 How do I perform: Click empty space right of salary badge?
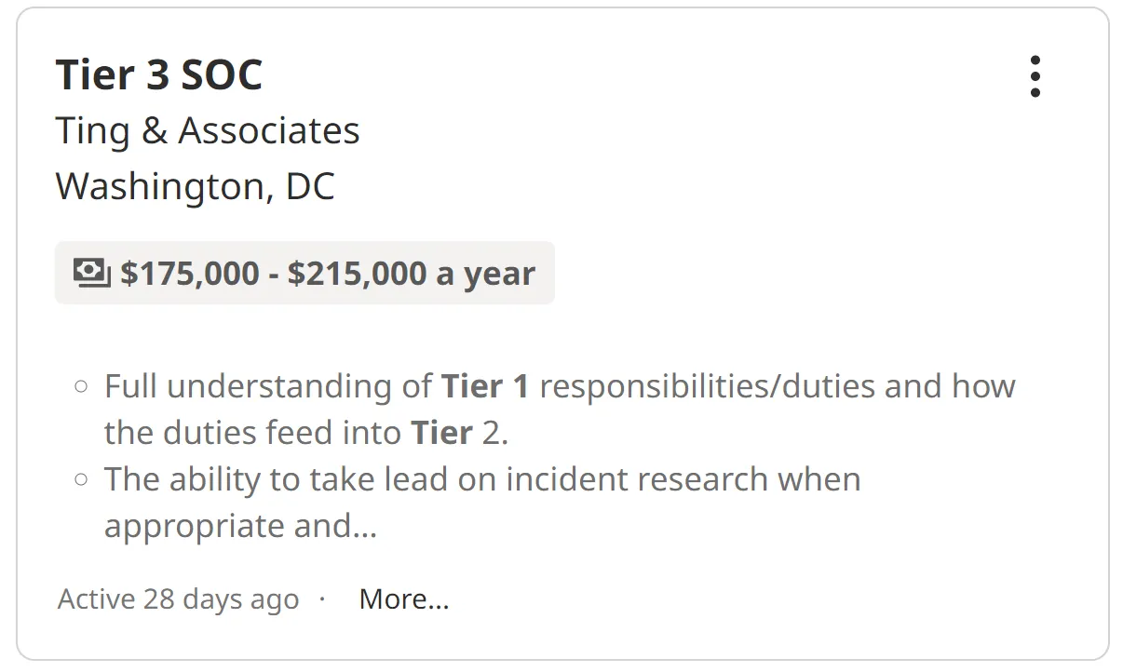pos(792,274)
